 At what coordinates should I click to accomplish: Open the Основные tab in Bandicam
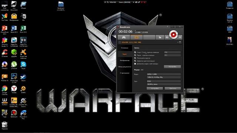(125, 48)
